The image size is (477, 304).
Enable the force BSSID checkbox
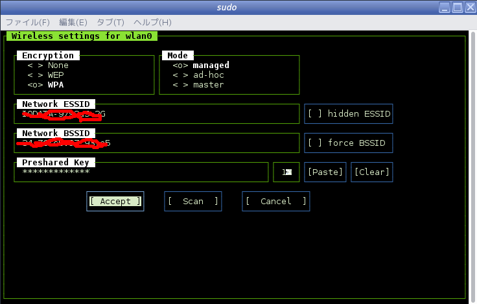pos(349,143)
